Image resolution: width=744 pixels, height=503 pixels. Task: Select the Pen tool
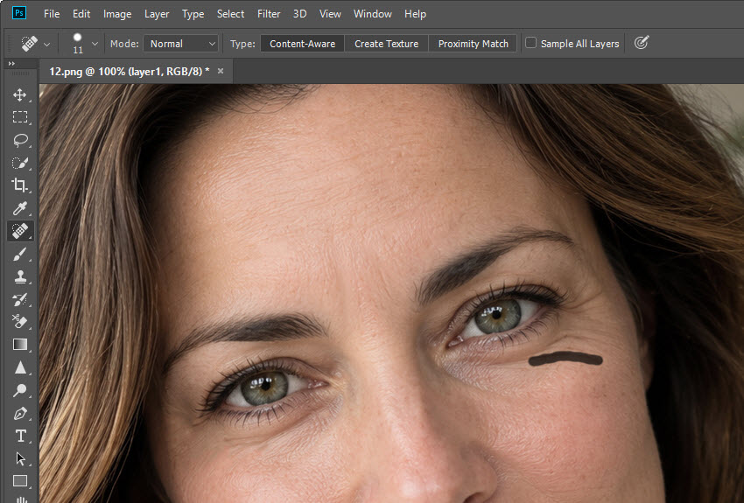tap(19, 414)
